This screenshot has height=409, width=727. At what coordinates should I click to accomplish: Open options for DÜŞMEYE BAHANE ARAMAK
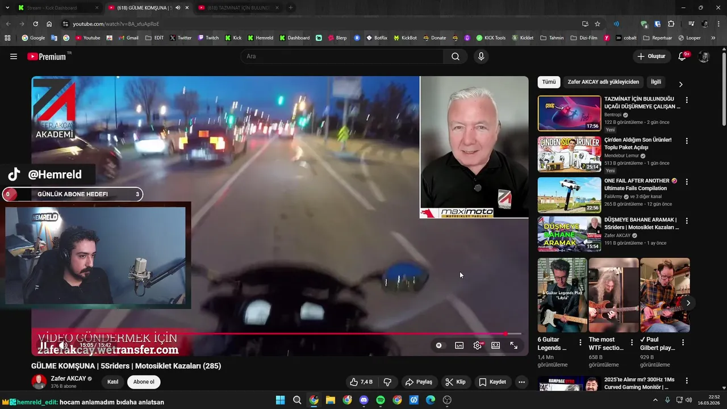coord(687,220)
